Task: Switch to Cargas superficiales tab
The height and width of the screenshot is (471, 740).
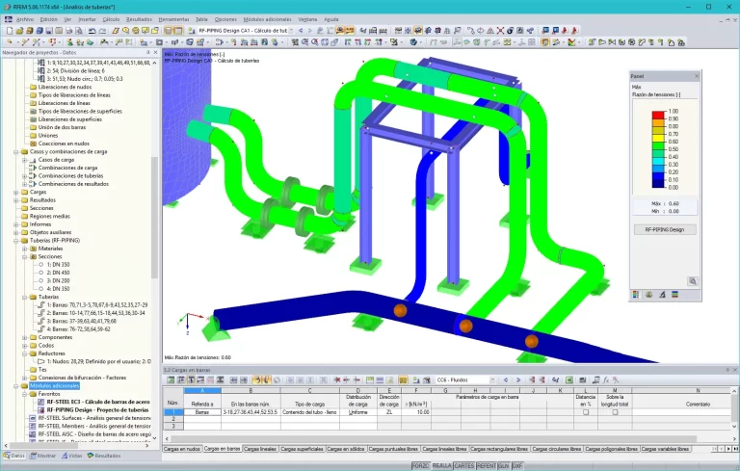Action: (x=302, y=449)
